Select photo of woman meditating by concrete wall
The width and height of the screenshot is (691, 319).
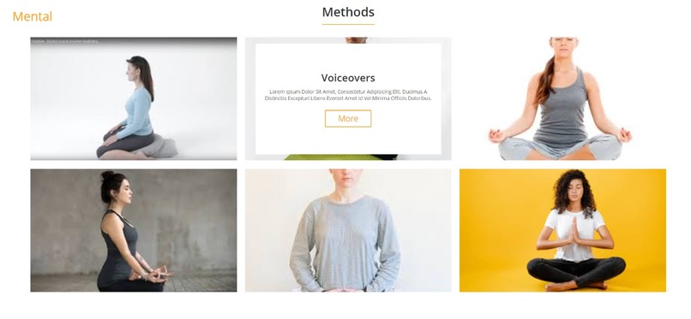pyautogui.click(x=134, y=230)
